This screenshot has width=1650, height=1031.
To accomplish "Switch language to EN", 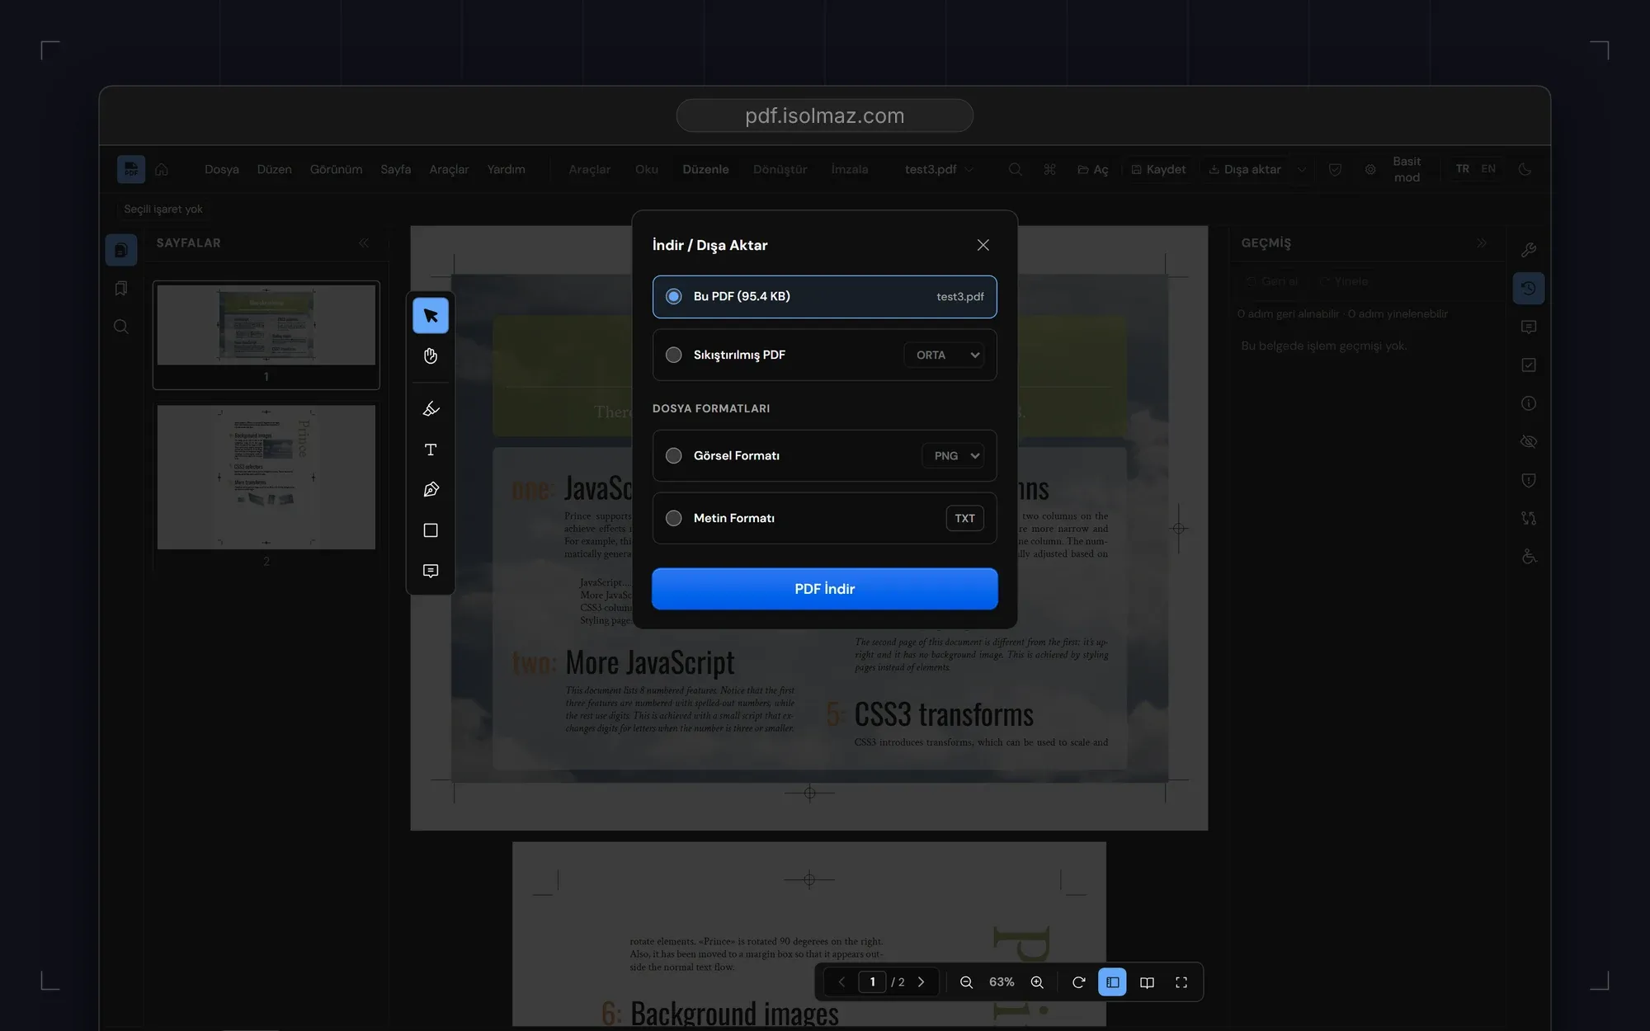I will coord(1488,169).
